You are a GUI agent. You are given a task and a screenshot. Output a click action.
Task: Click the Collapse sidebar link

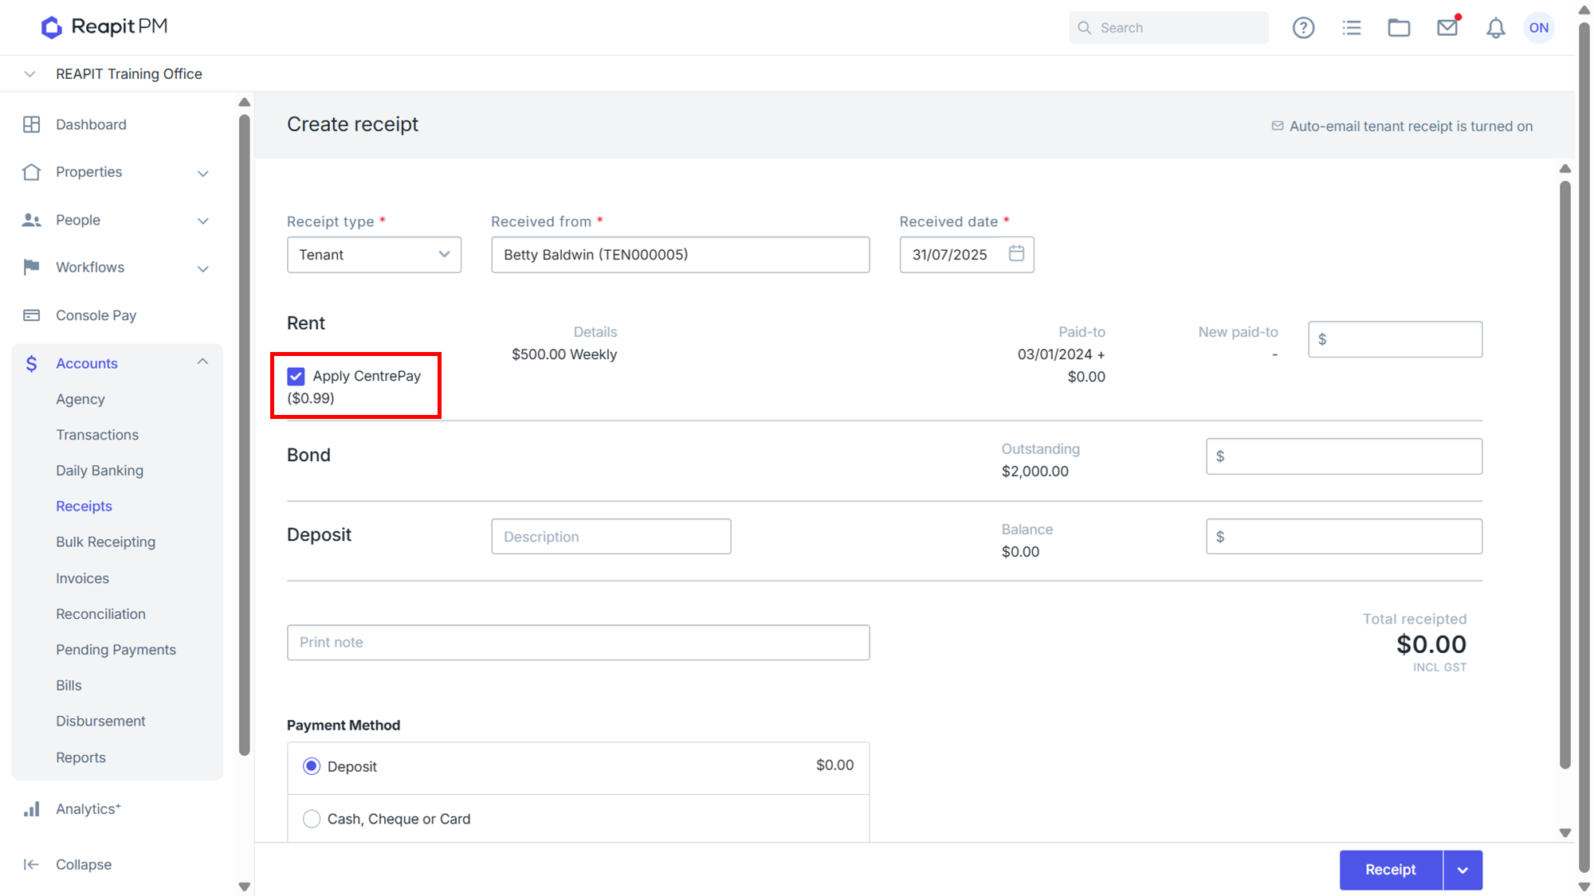(84, 864)
